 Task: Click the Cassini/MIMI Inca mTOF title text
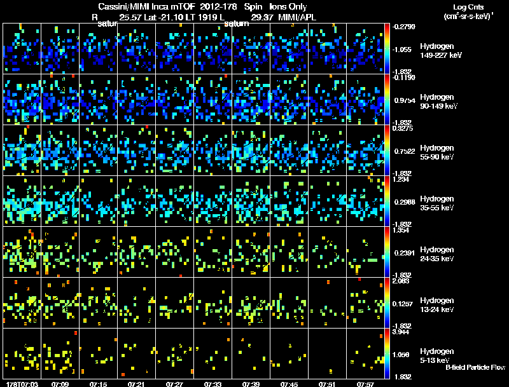point(146,6)
